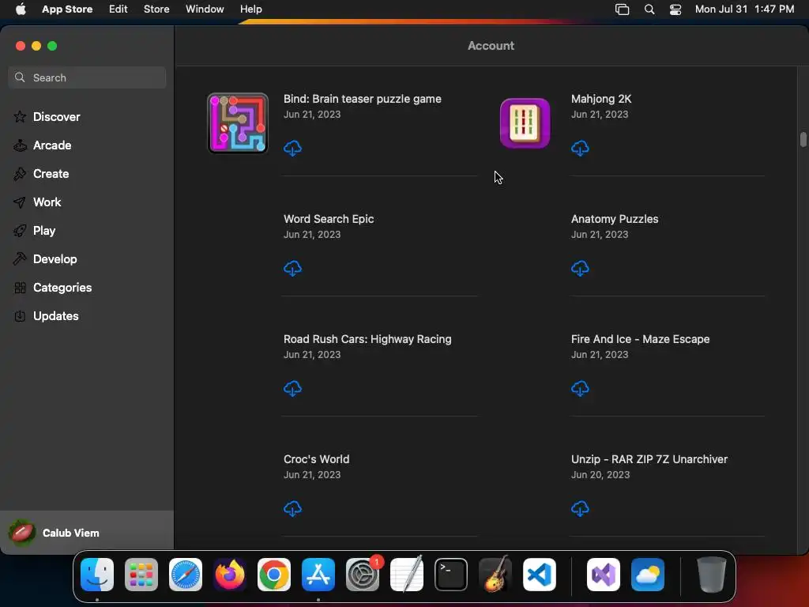
Task: Click the Bind: Brain teaser puzzle game title
Action: (x=362, y=99)
